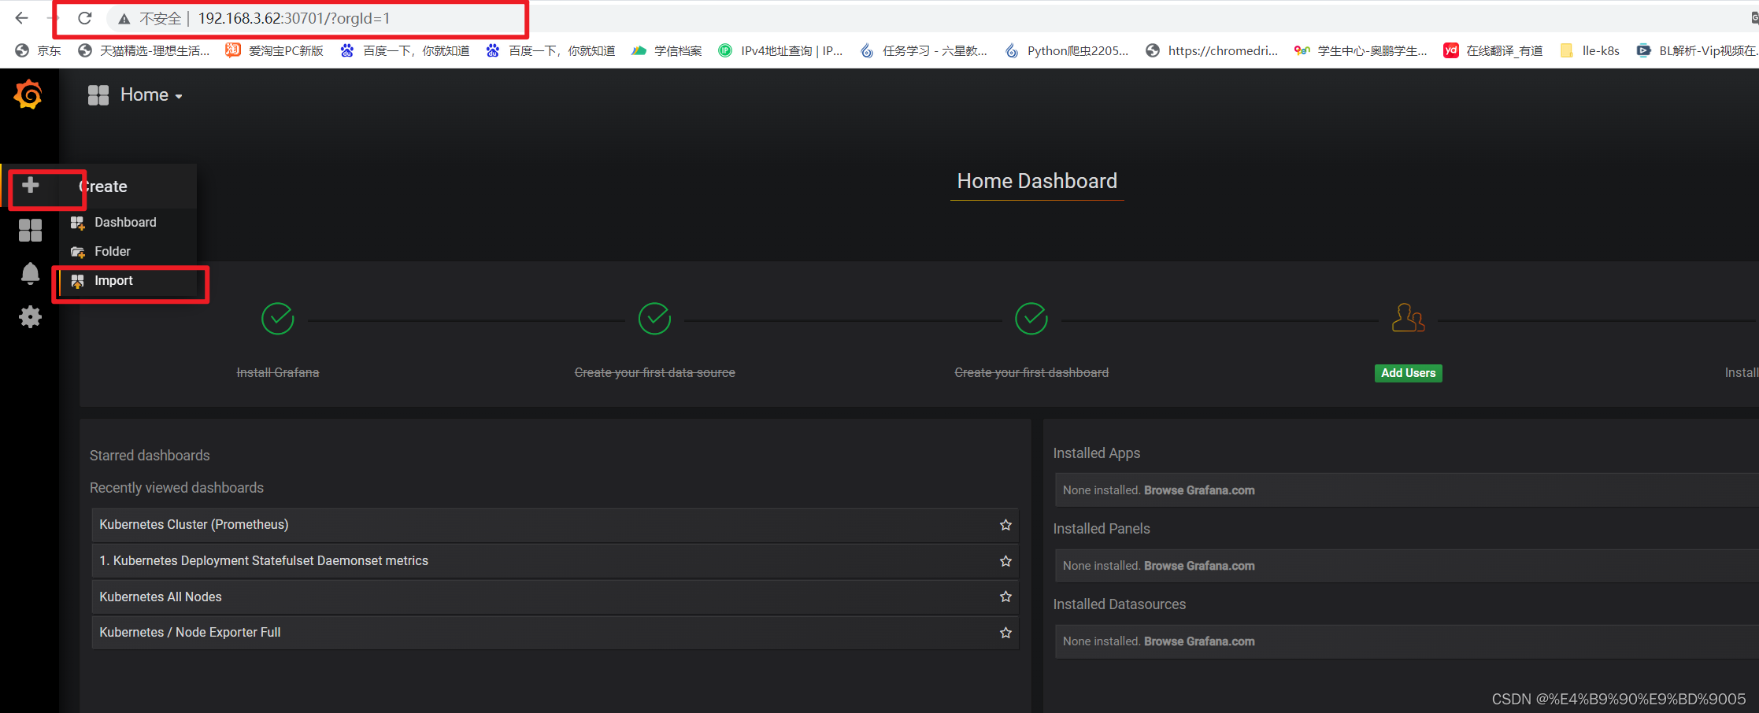The height and width of the screenshot is (713, 1759).
Task: Open the IPv4地址查询 bookmark
Action: (781, 50)
